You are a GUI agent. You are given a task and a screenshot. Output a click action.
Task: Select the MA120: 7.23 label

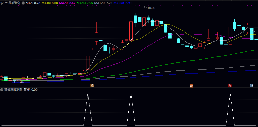pyautogui.click(x=103, y=3)
